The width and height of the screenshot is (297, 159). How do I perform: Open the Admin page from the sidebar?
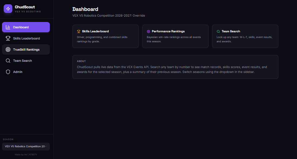pyautogui.click(x=26, y=72)
